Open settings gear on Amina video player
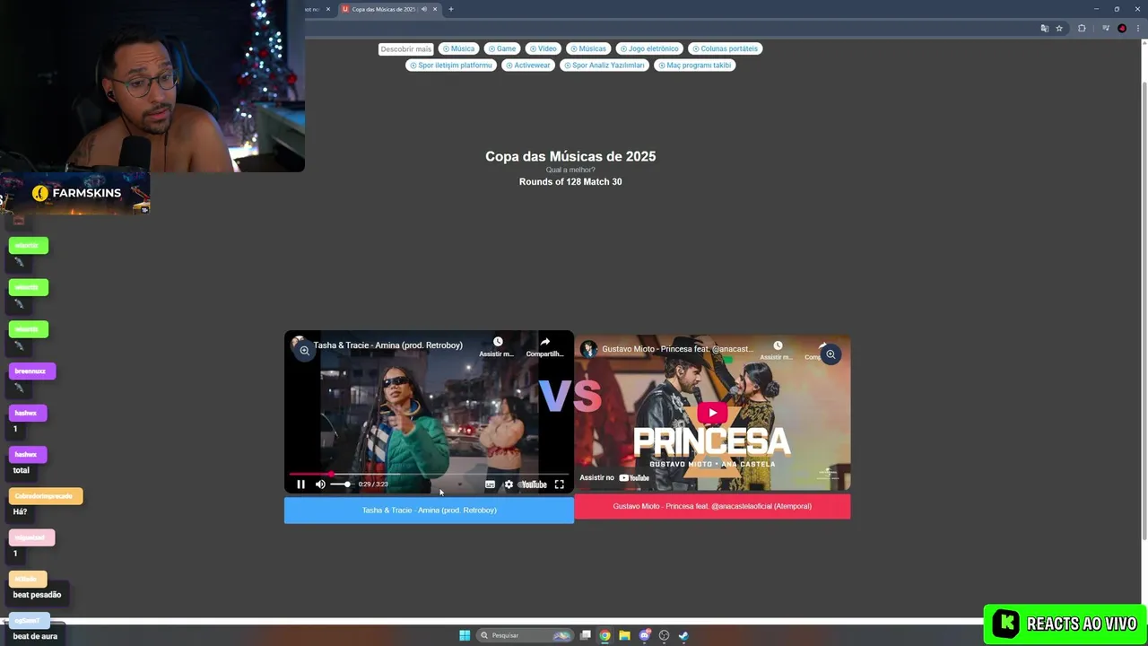The image size is (1148, 646). tap(509, 484)
